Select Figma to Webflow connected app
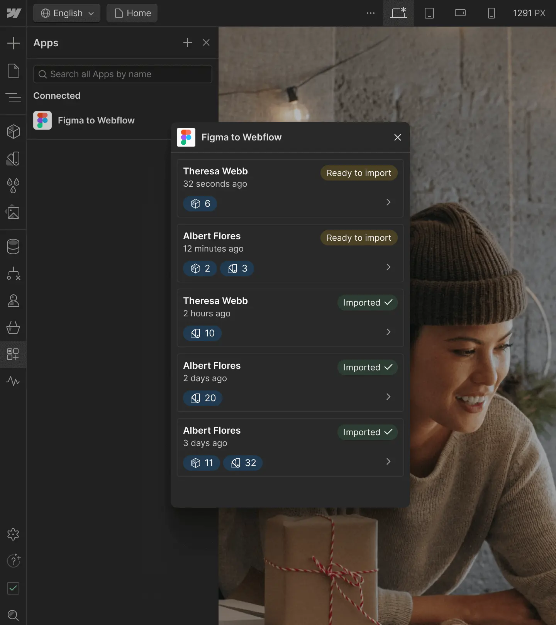 click(x=96, y=120)
